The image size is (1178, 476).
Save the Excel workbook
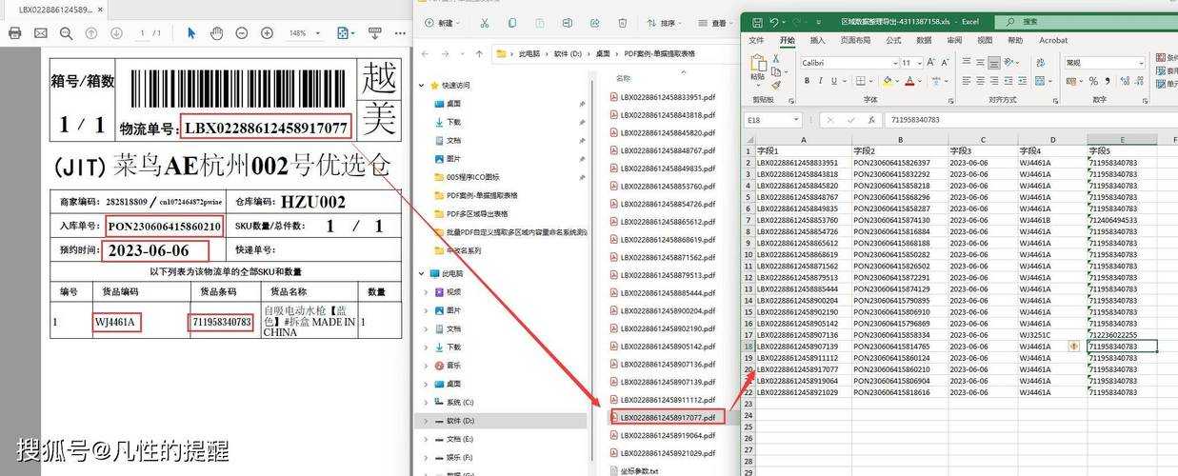pyautogui.click(x=755, y=21)
